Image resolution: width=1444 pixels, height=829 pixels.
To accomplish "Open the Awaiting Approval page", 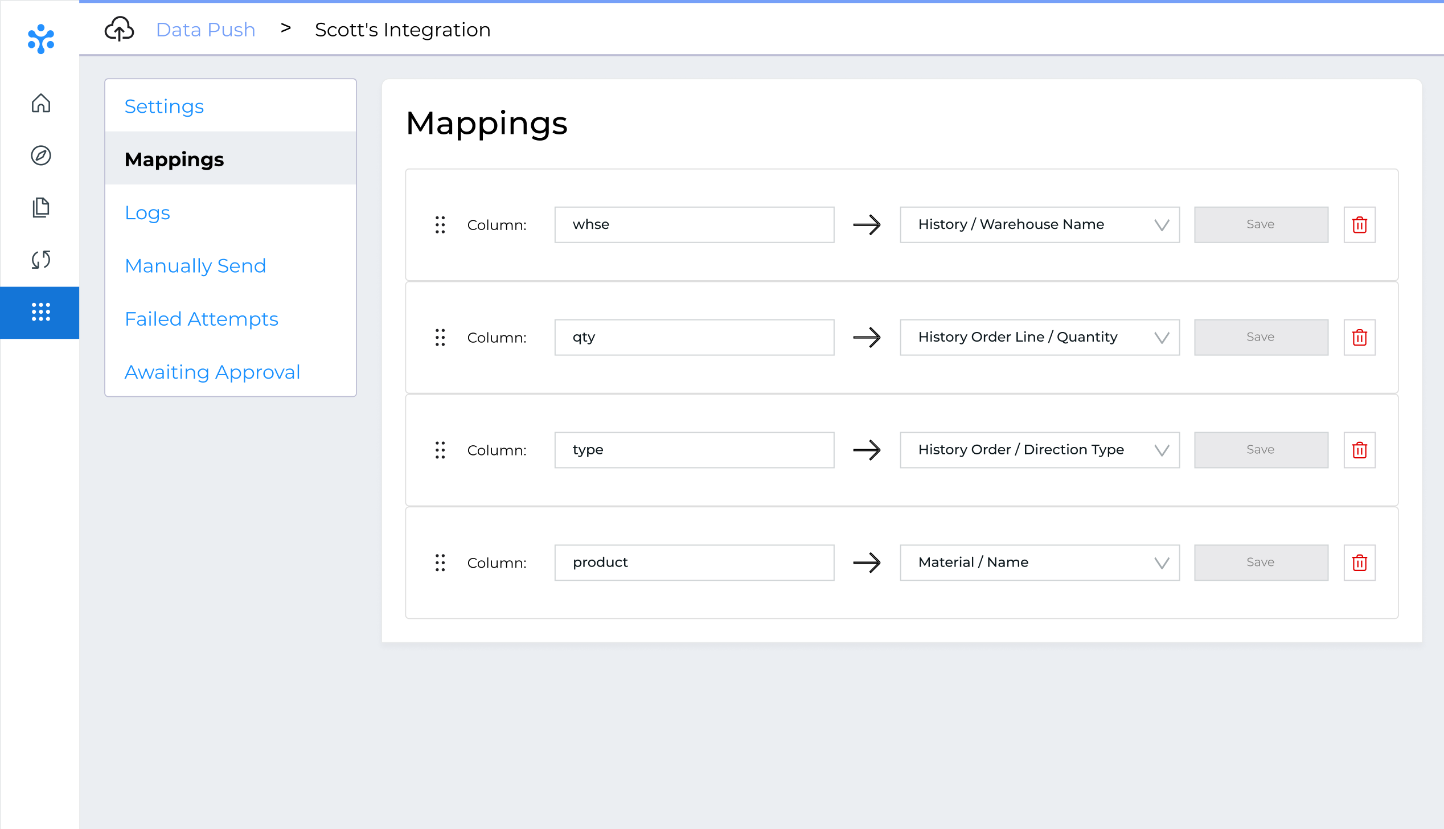I will click(212, 372).
